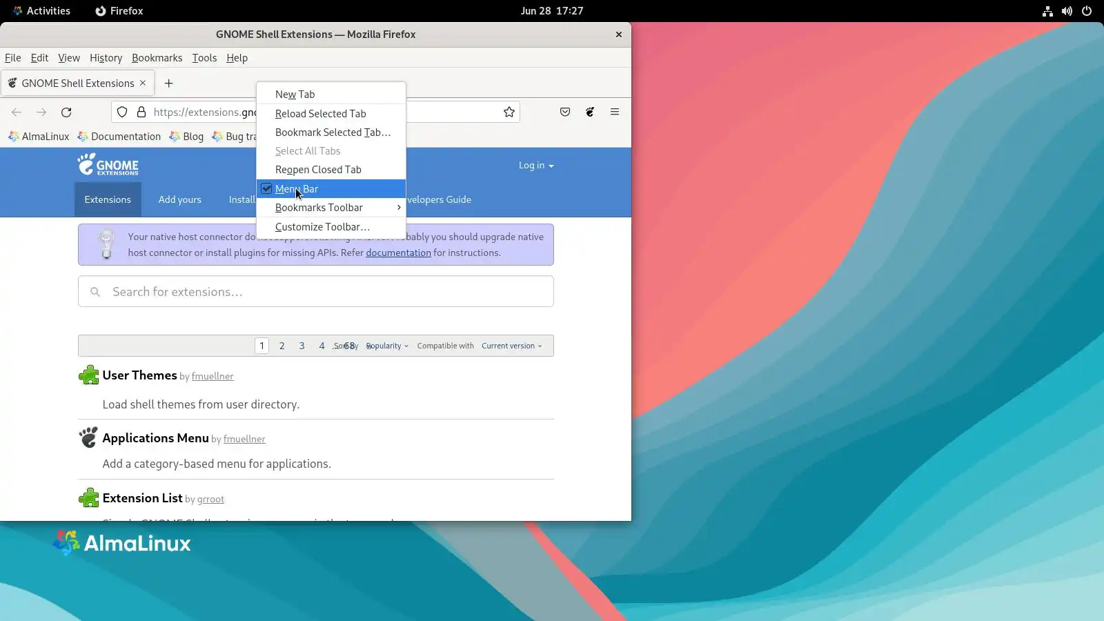Open the File menu

coord(13,58)
